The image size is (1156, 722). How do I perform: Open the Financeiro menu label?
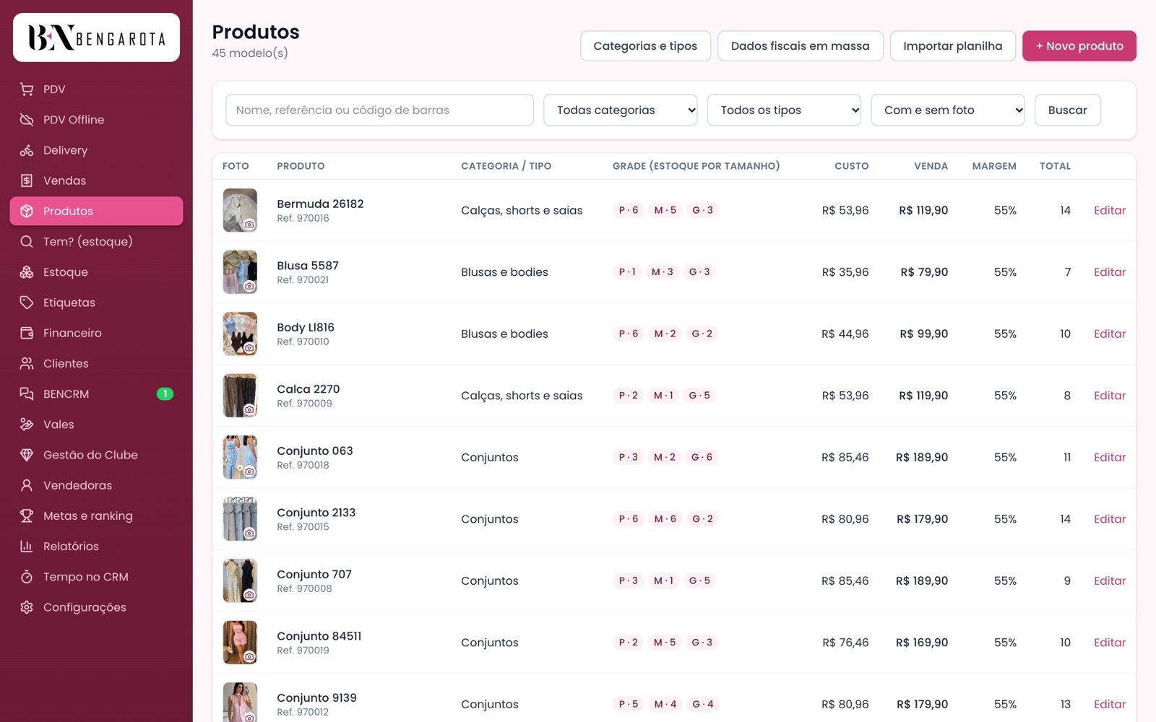click(x=72, y=333)
